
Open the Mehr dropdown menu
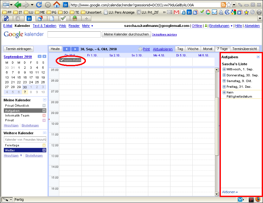(x=87, y=26)
